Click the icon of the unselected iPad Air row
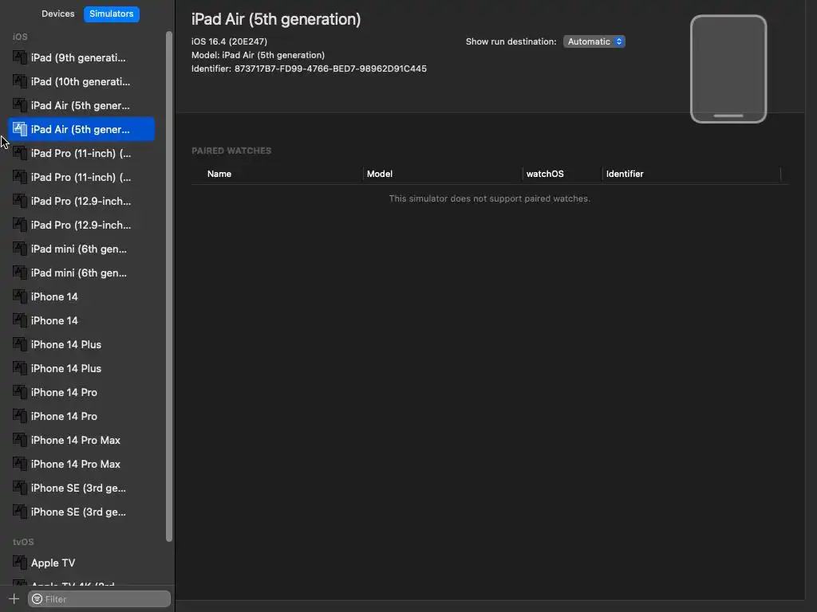 [x=20, y=105]
